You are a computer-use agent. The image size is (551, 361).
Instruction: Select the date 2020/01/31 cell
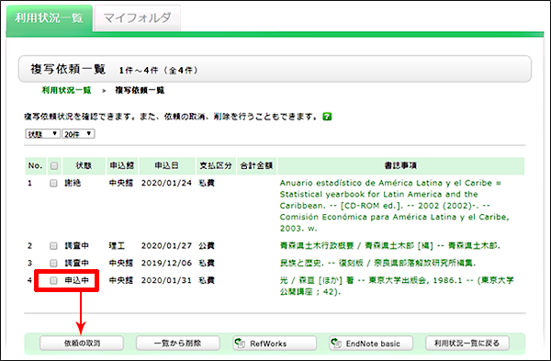[x=166, y=280]
